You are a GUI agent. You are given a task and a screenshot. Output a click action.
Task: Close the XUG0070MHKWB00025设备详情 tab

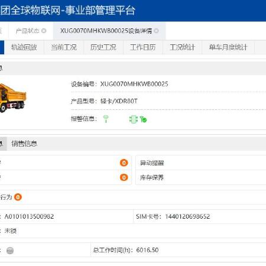click(156, 31)
